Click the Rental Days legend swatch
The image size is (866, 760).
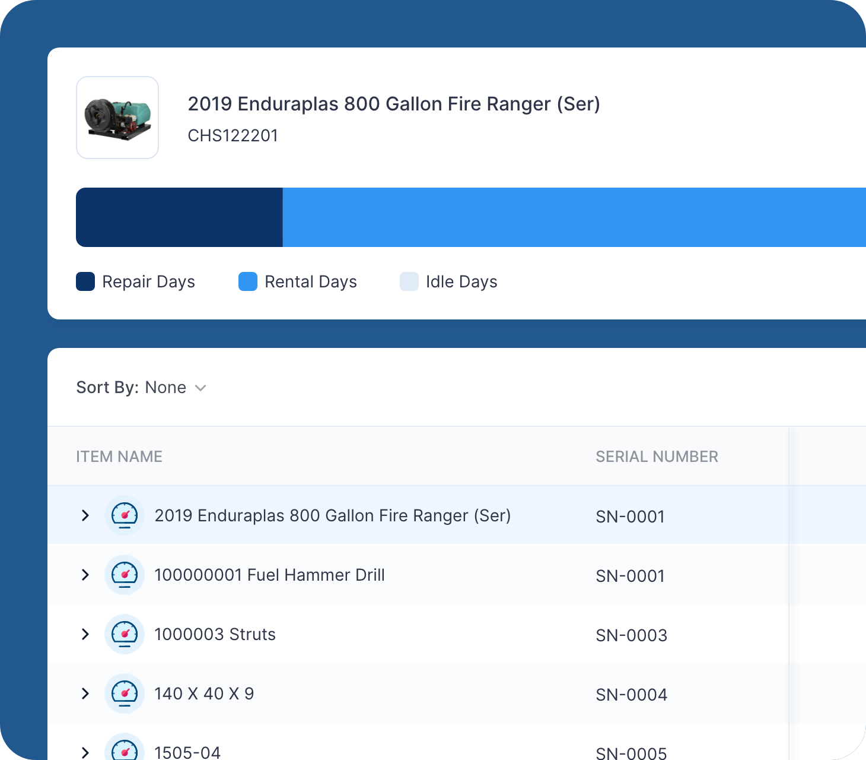248,281
